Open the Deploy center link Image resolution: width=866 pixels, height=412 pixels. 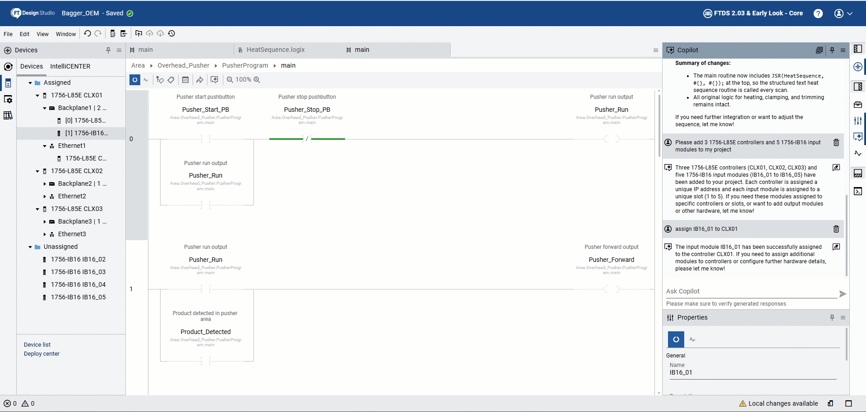[x=41, y=354]
